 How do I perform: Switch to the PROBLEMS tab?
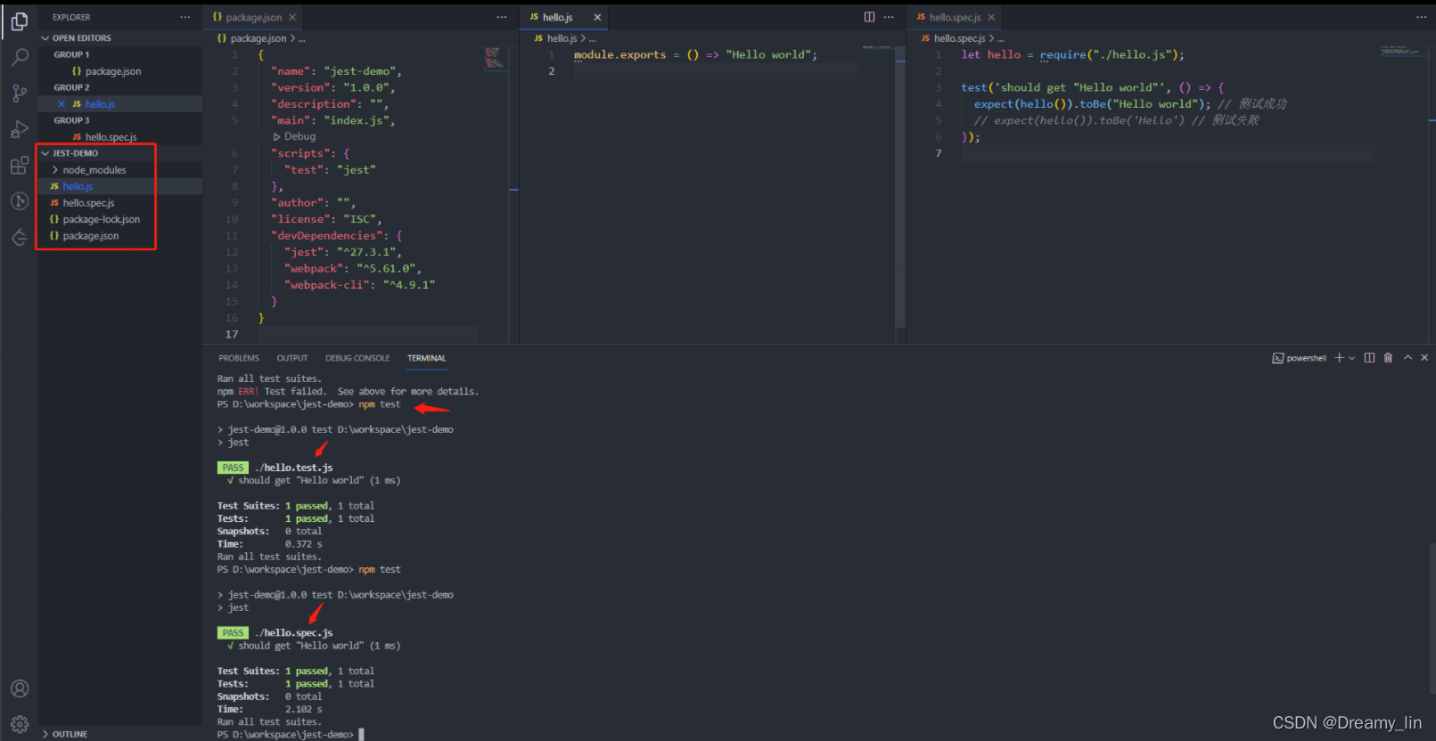[239, 358]
